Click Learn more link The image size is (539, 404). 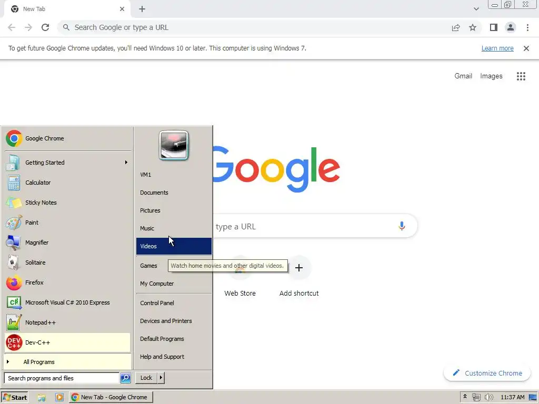click(x=497, y=48)
